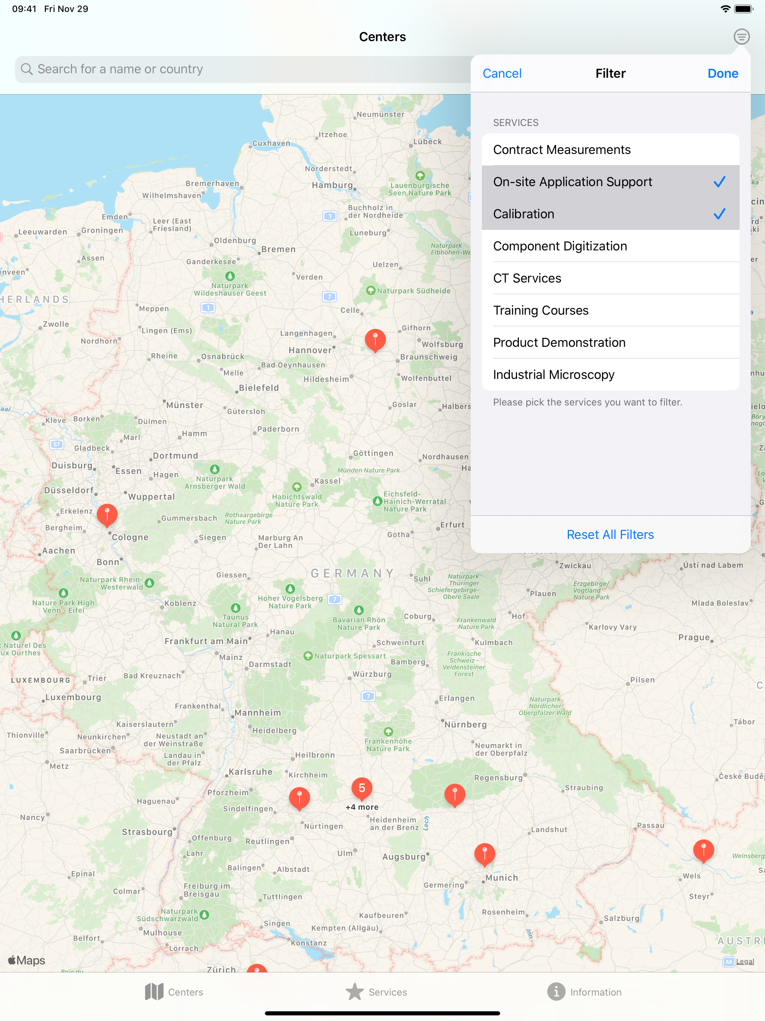Toggle Industrial Microscopy filter
765x1021 pixels.
(610, 375)
